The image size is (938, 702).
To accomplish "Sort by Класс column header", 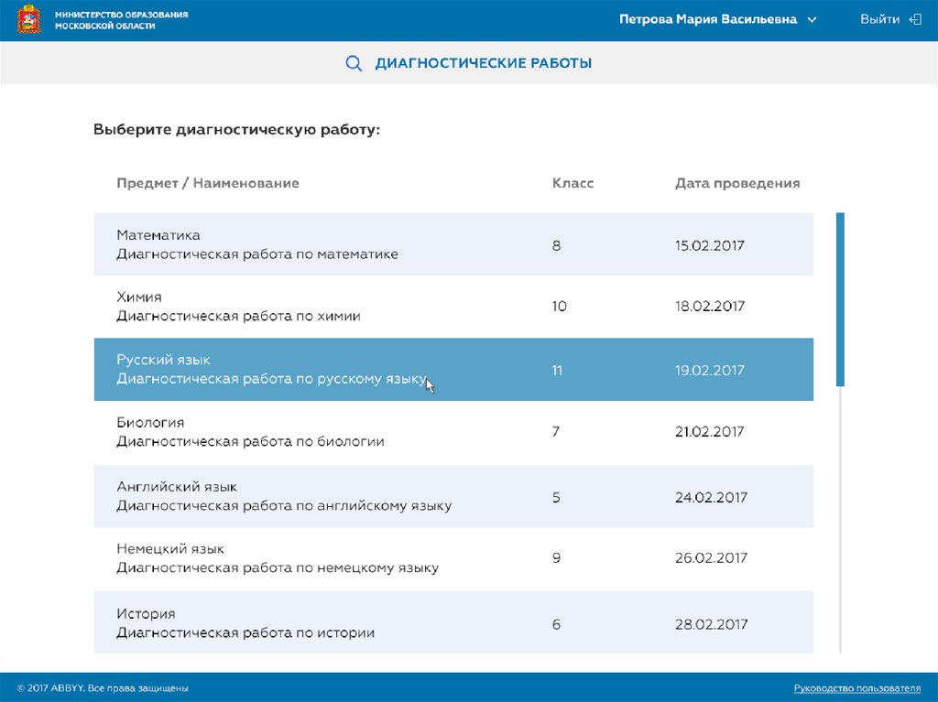I will [573, 183].
